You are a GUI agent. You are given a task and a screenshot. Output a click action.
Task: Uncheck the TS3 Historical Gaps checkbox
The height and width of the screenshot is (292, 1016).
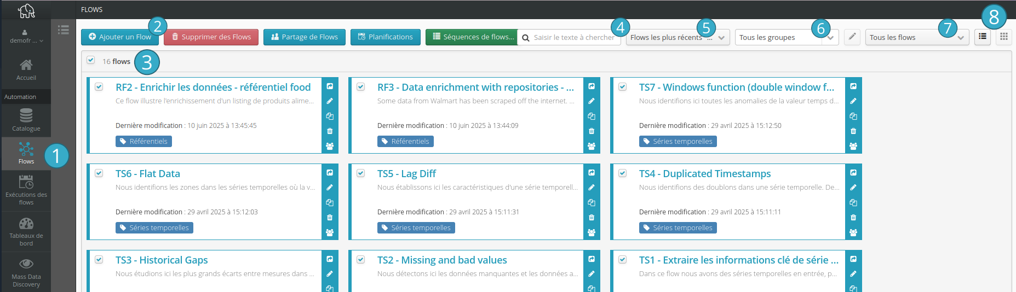pyautogui.click(x=99, y=259)
